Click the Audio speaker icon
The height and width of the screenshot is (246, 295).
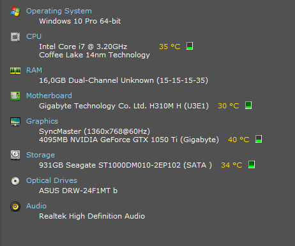pyautogui.click(x=15, y=206)
